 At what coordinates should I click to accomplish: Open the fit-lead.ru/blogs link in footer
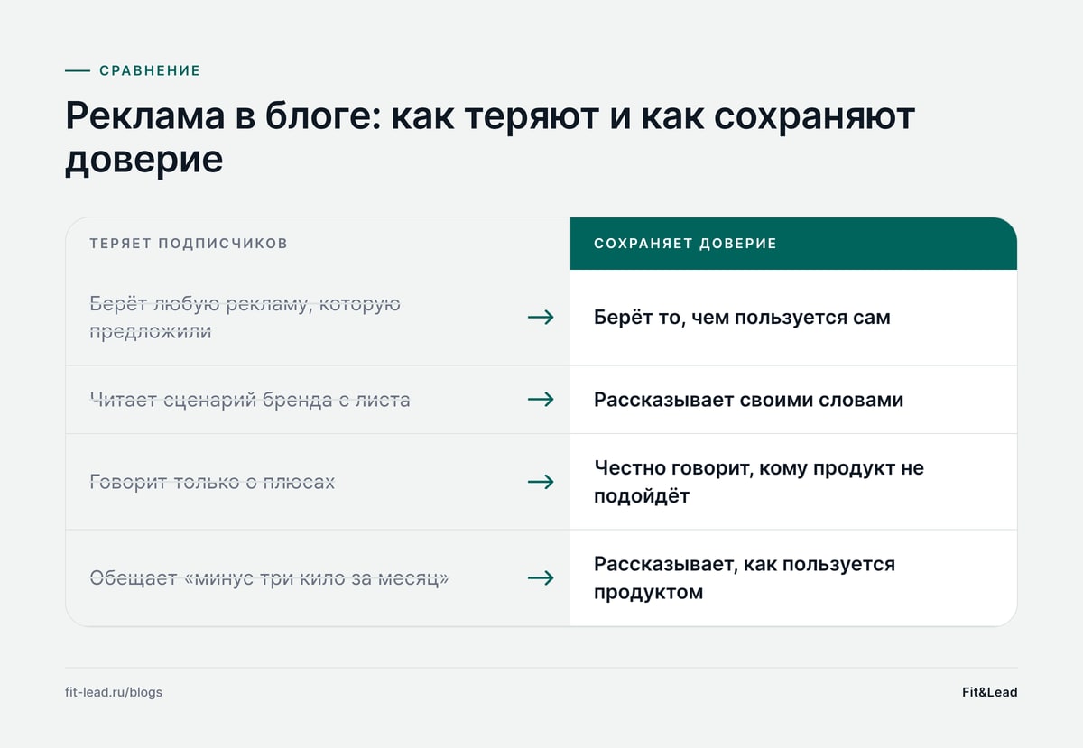pos(114,692)
